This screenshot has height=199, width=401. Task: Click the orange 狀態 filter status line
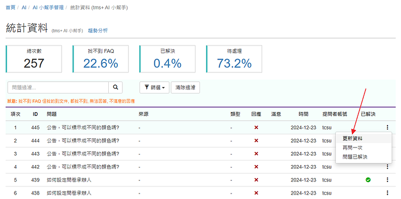pyautogui.click(x=71, y=101)
